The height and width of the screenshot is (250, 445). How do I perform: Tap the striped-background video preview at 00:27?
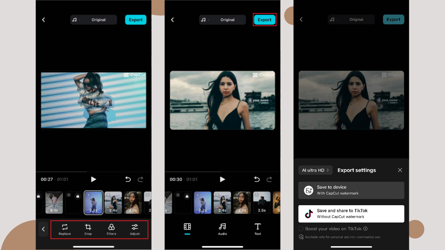pos(94,100)
